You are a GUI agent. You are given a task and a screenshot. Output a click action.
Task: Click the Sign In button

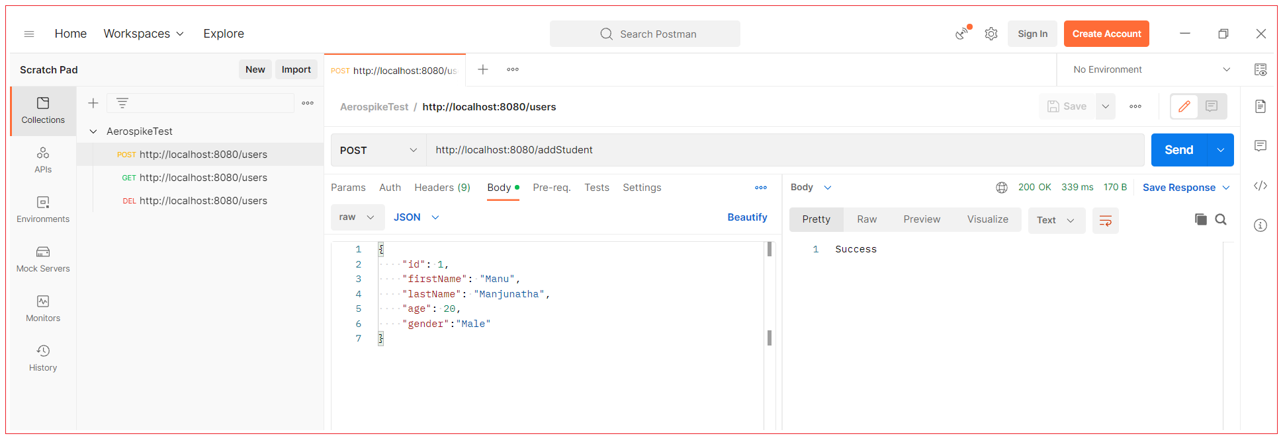pos(1032,34)
